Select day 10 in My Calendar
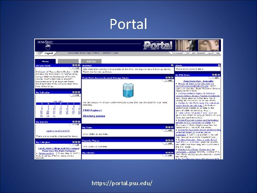The height and width of the screenshot is (193, 257). pos(54,109)
